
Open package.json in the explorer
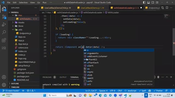(x=23, y=76)
